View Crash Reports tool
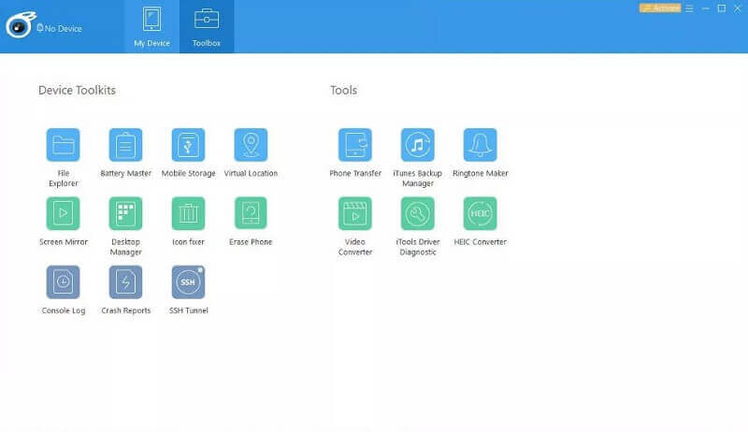This screenshot has height=432, width=748. 125,282
